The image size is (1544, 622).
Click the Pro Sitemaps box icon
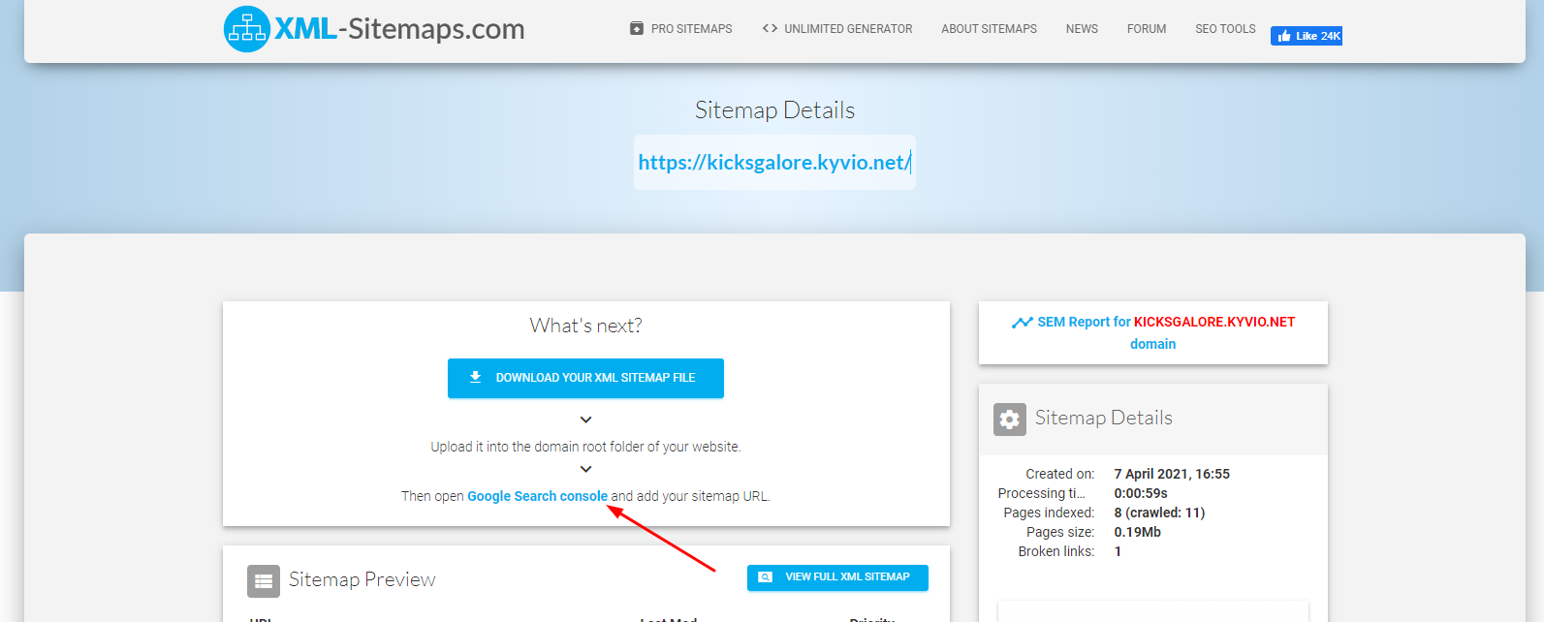pyautogui.click(x=637, y=29)
